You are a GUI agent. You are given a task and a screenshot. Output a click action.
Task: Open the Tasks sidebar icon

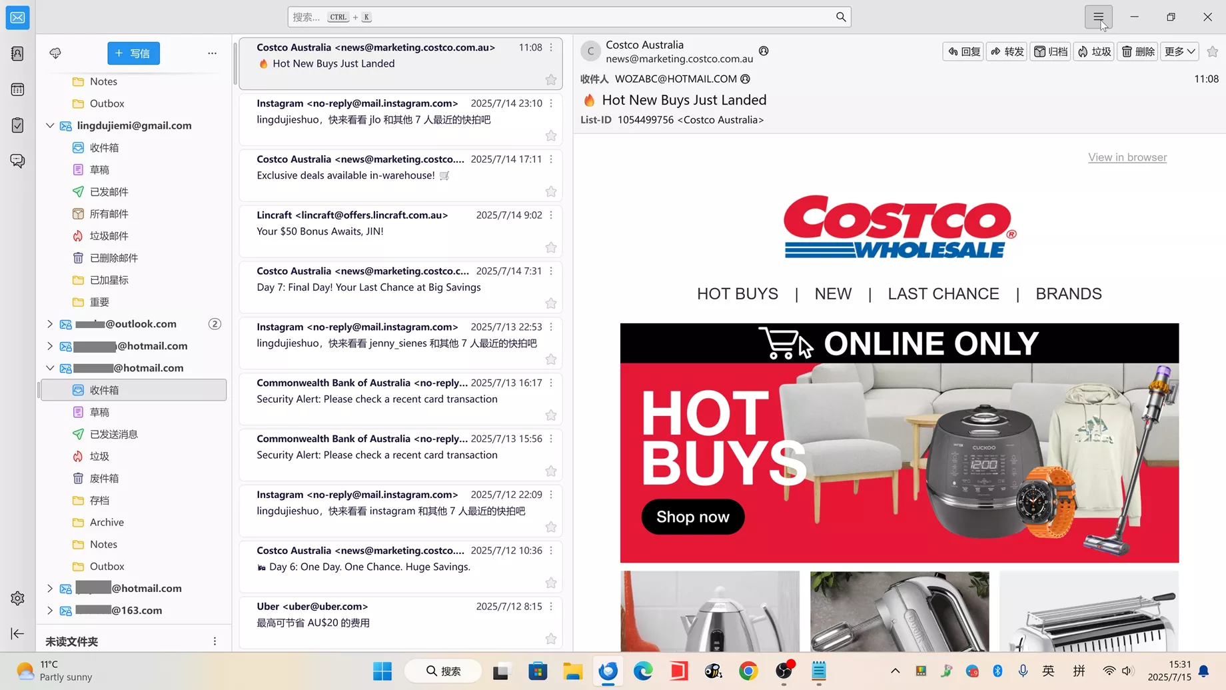[x=17, y=125]
